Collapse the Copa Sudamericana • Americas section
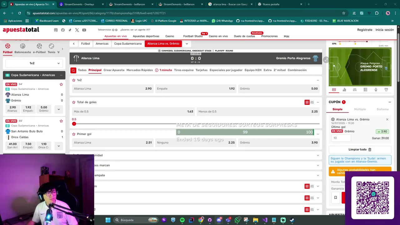This screenshot has width=400, height=225. pos(61,75)
